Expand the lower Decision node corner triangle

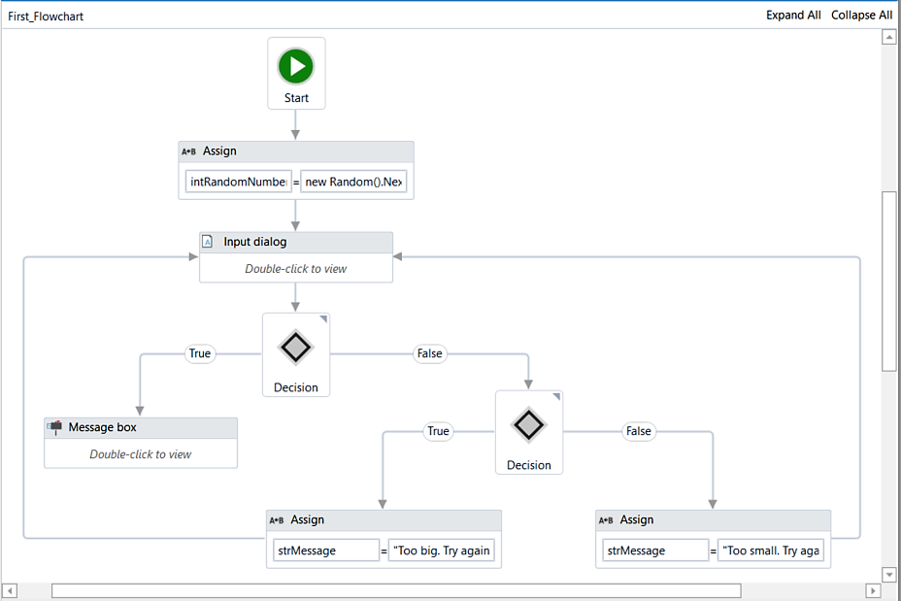click(556, 396)
